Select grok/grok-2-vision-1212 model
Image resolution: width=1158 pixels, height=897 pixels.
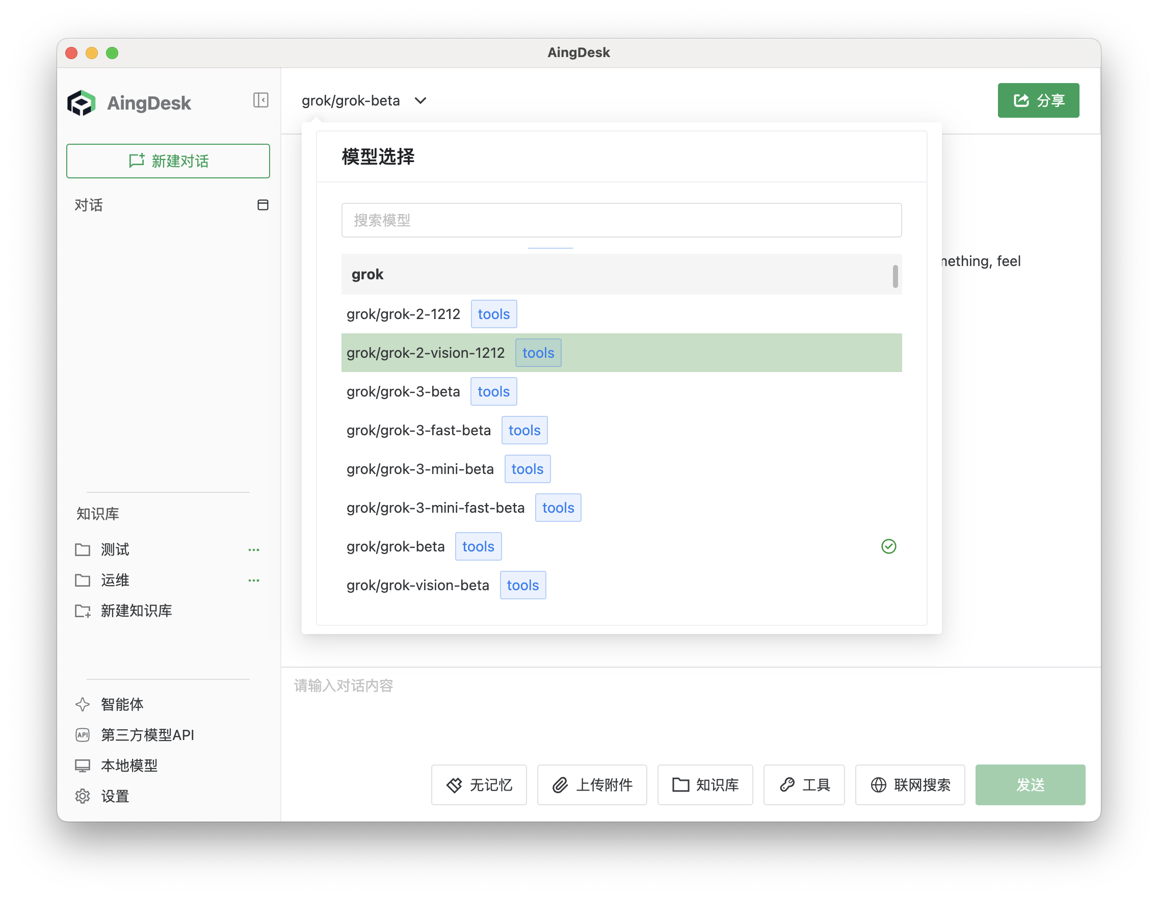click(x=426, y=353)
